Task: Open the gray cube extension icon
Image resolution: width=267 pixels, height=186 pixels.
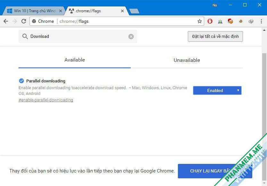Action: pos(251,21)
